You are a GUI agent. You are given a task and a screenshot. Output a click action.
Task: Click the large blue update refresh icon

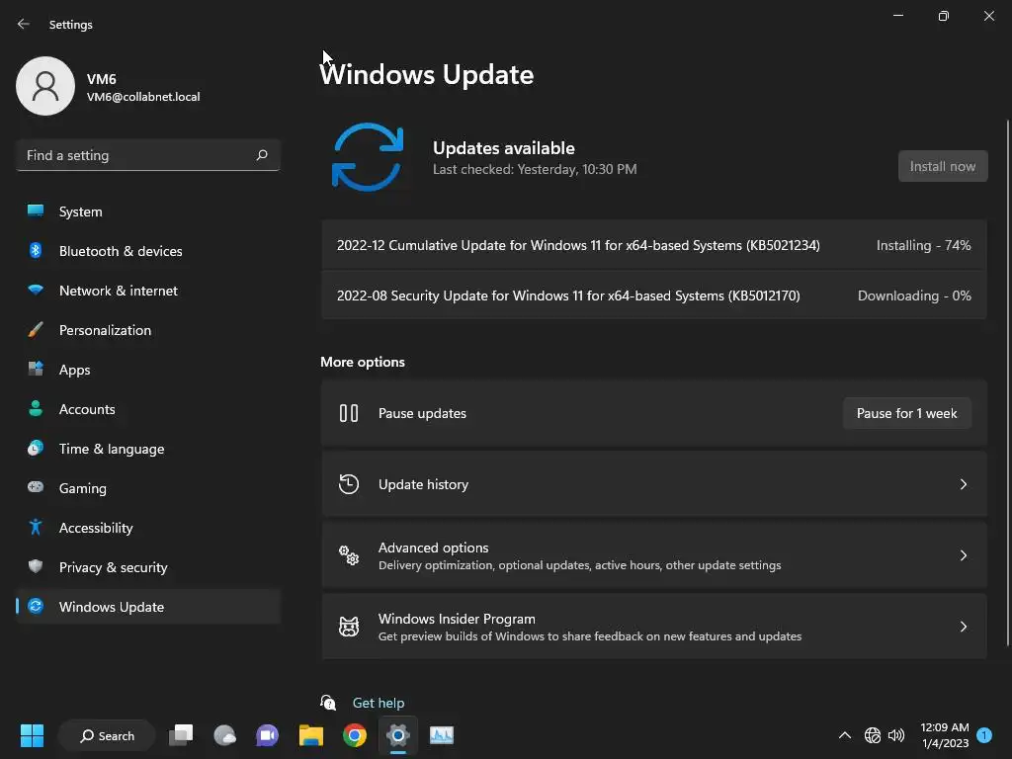(x=368, y=157)
